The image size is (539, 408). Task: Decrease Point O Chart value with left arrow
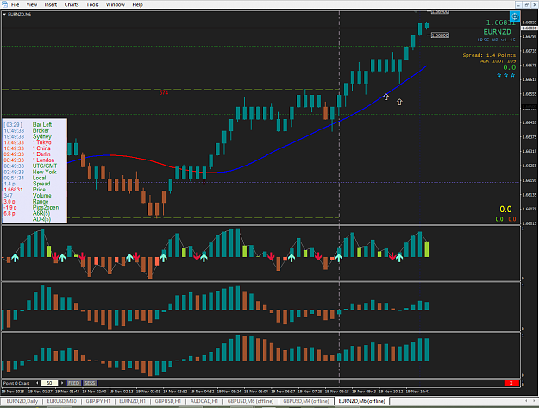click(x=37, y=383)
